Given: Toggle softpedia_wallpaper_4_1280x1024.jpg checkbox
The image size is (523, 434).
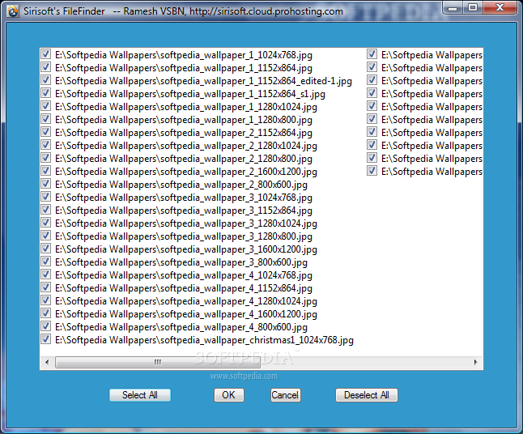Looking at the screenshot, I should 45,300.
